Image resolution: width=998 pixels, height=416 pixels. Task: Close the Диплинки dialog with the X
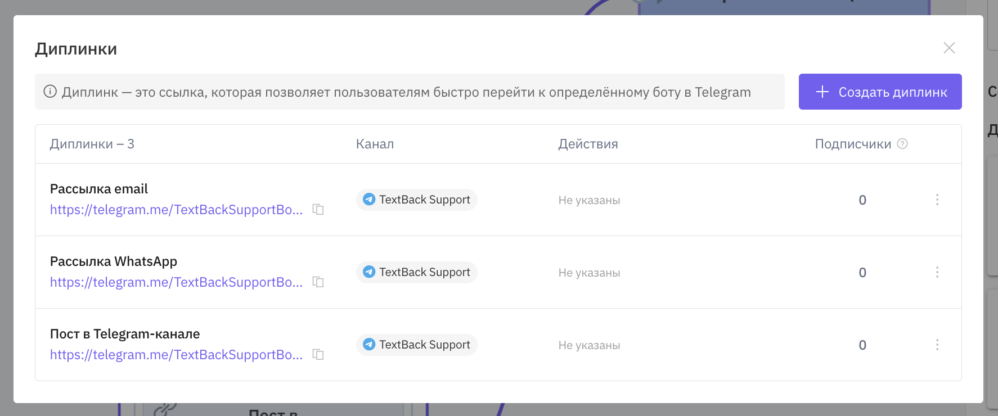pyautogui.click(x=949, y=48)
